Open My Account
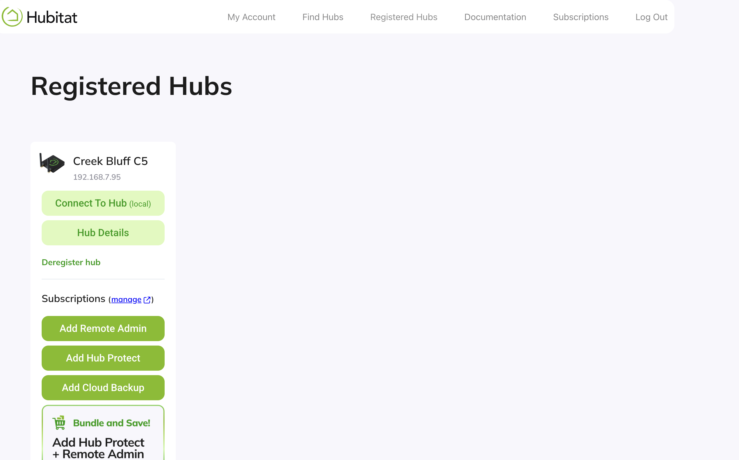This screenshot has width=739, height=460. pos(251,17)
